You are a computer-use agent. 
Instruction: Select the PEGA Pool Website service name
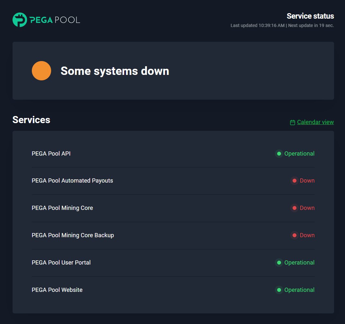point(57,290)
